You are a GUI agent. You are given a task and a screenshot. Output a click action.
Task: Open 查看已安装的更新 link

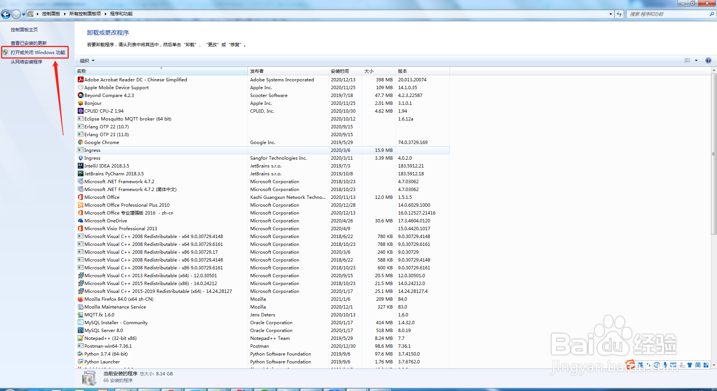[x=29, y=43]
